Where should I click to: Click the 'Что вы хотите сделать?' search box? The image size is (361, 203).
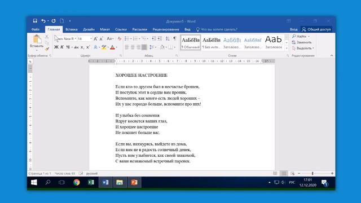tap(217, 29)
